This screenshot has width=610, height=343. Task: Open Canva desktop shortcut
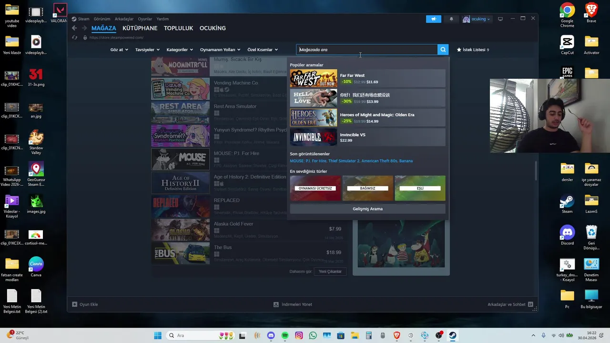tap(36, 267)
